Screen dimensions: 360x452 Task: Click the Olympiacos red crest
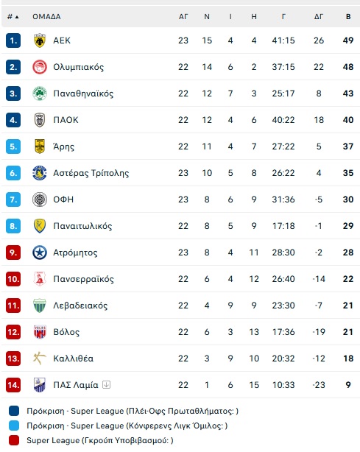point(40,67)
